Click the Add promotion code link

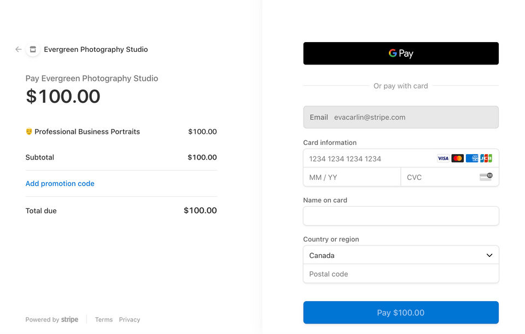[60, 184]
